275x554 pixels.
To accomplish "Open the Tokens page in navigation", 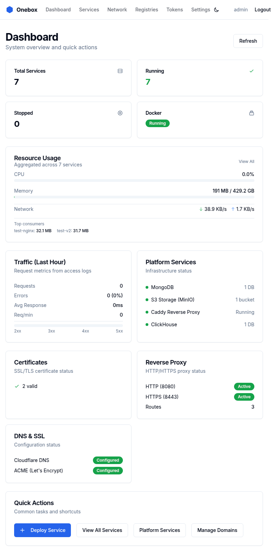I will click(x=174, y=10).
